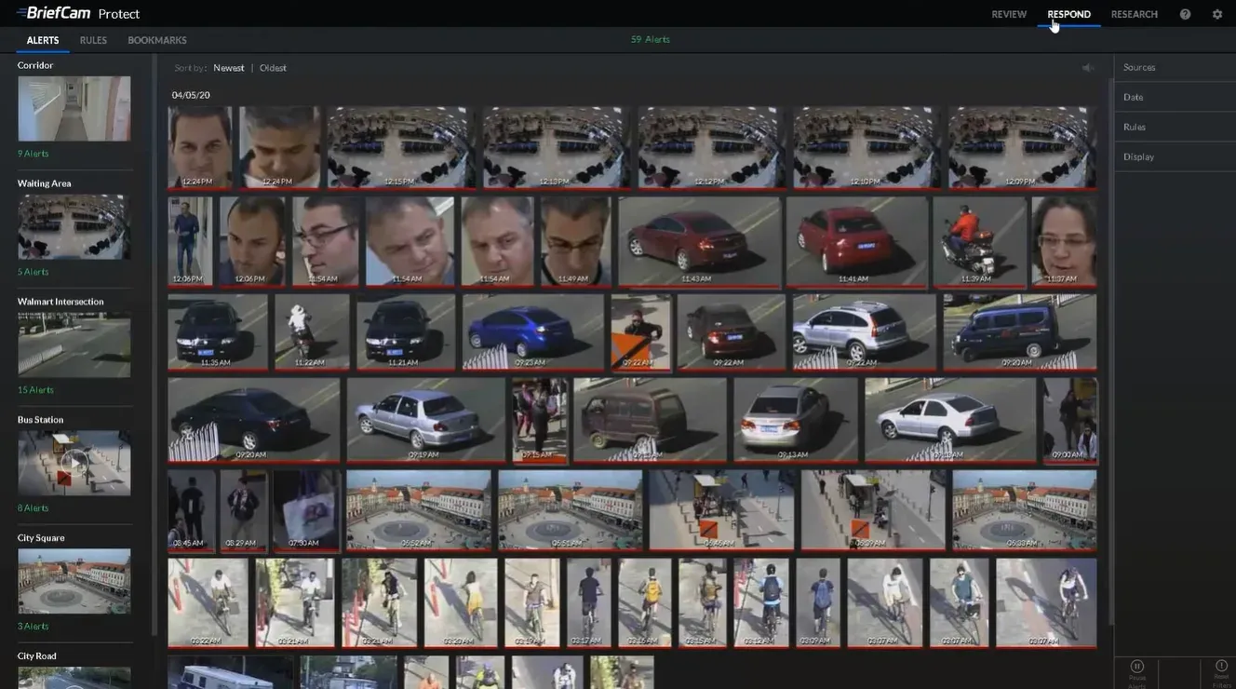The image size is (1236, 689).
Task: Click the '9 Alerts' text under Corridor
Action: pos(34,154)
